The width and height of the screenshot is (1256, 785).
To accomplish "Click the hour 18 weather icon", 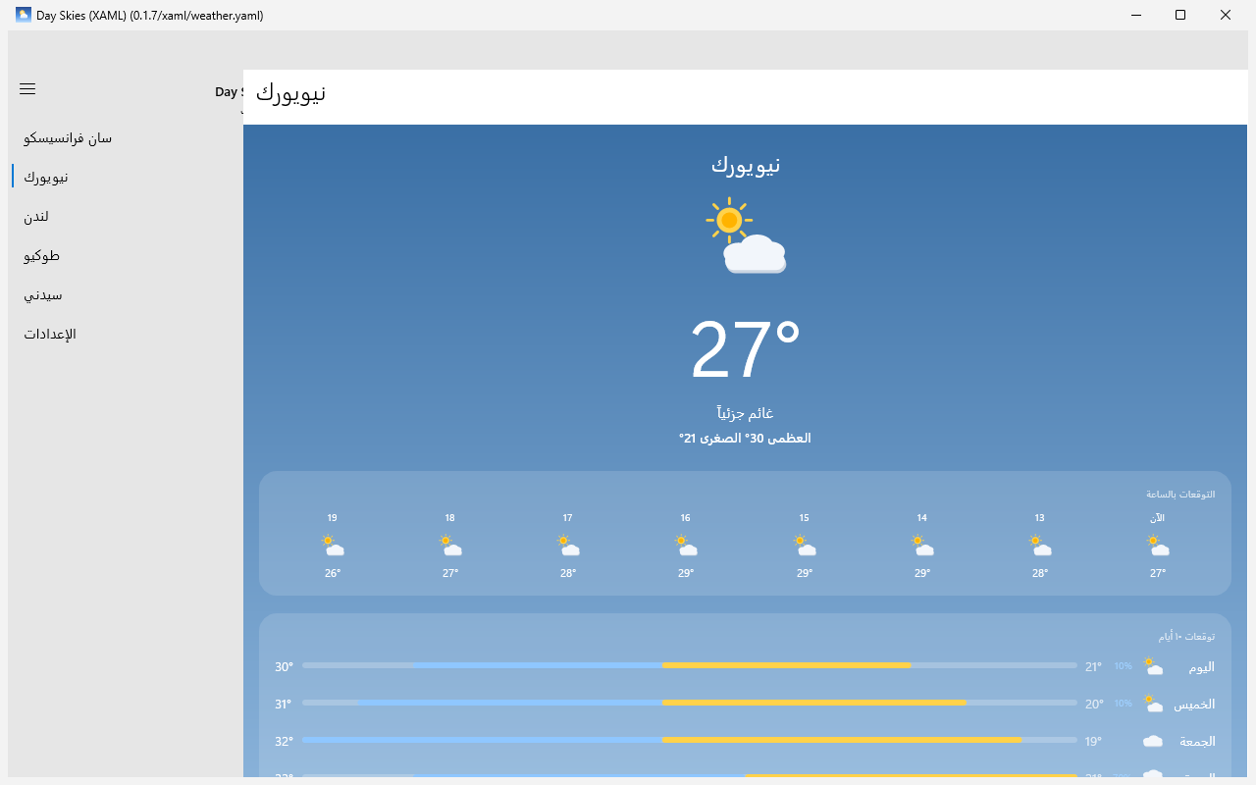I will tap(450, 546).
